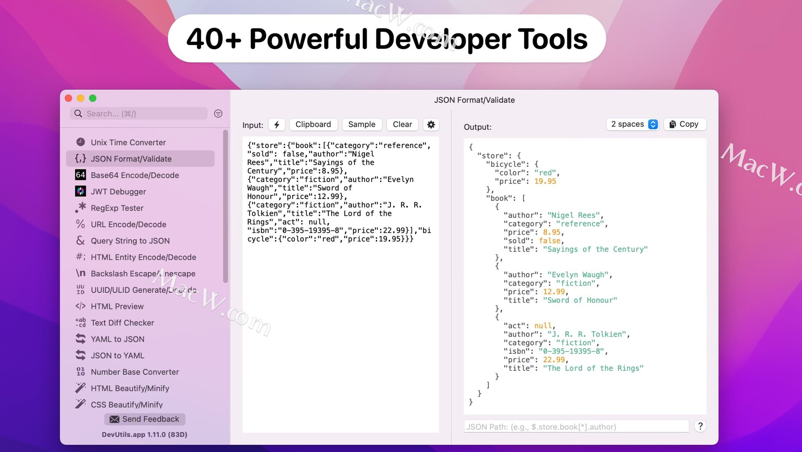The height and width of the screenshot is (452, 802).
Task: Click the JWT Debugger colorful icon
Action: (x=80, y=192)
